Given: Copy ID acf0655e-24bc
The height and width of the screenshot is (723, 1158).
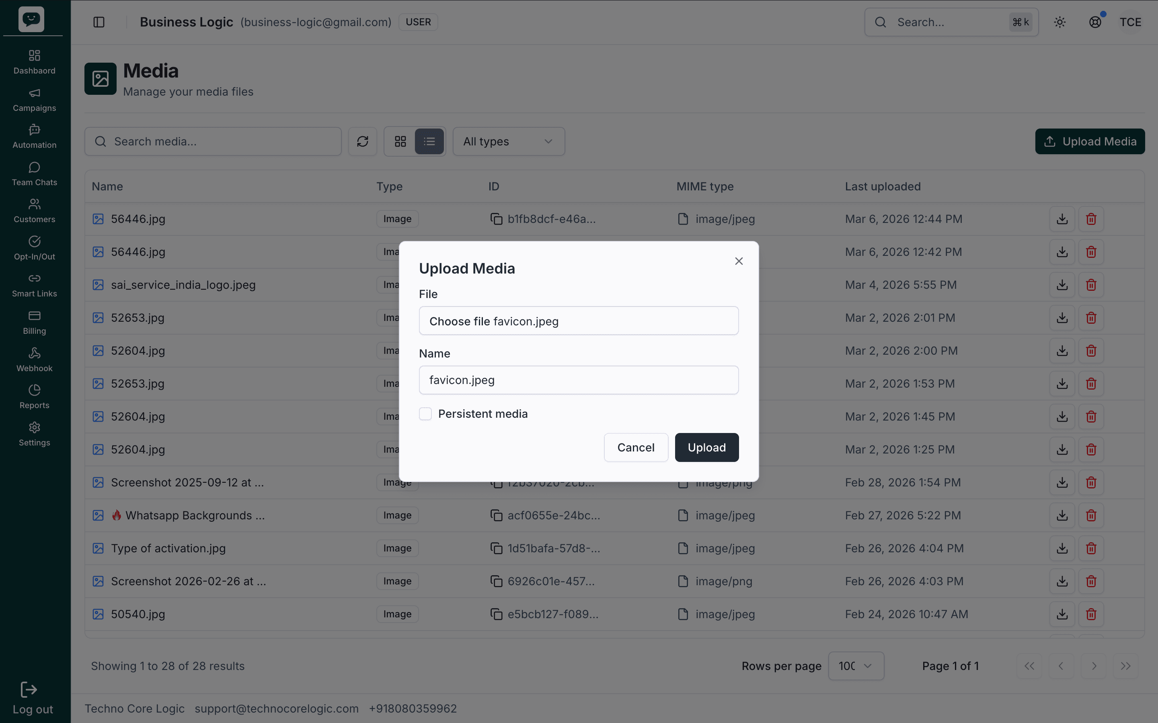Looking at the screenshot, I should point(496,515).
